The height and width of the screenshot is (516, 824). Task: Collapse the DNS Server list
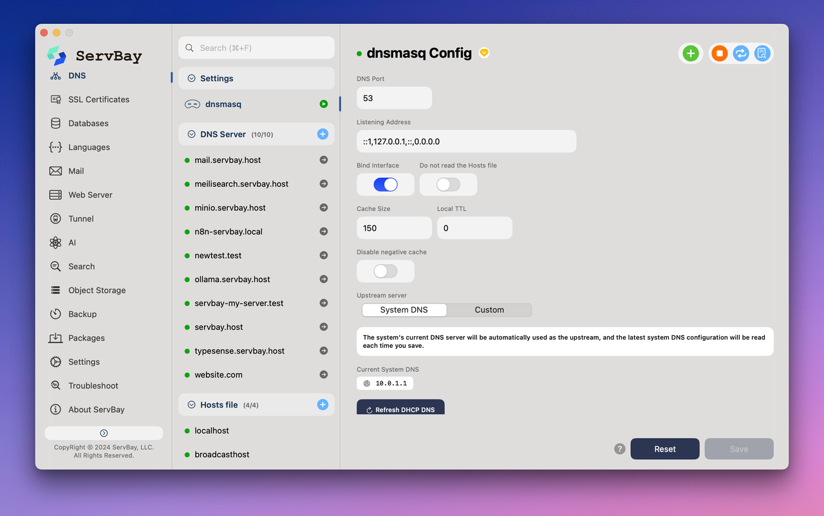pyautogui.click(x=191, y=134)
